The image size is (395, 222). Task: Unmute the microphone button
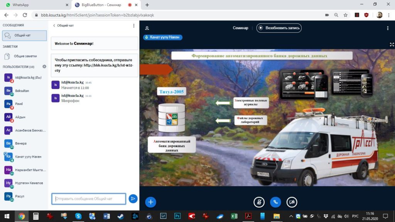click(259, 202)
